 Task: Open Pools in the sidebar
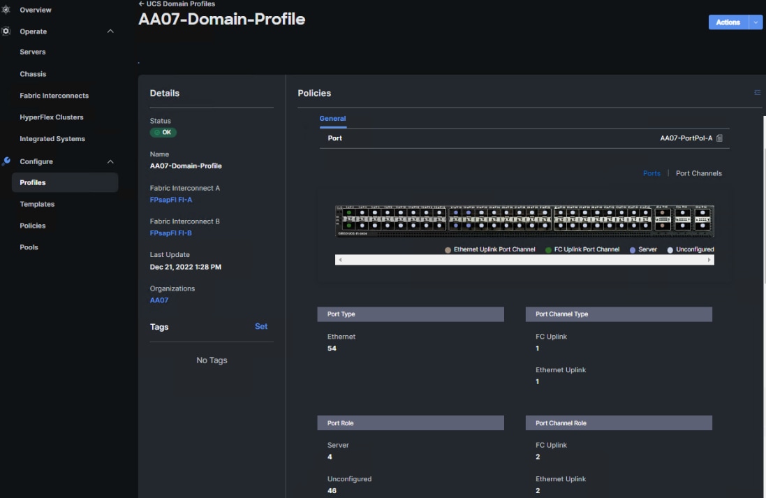point(29,247)
